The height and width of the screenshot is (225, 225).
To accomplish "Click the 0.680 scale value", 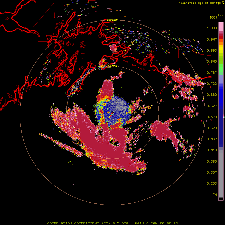I will (212, 95).
